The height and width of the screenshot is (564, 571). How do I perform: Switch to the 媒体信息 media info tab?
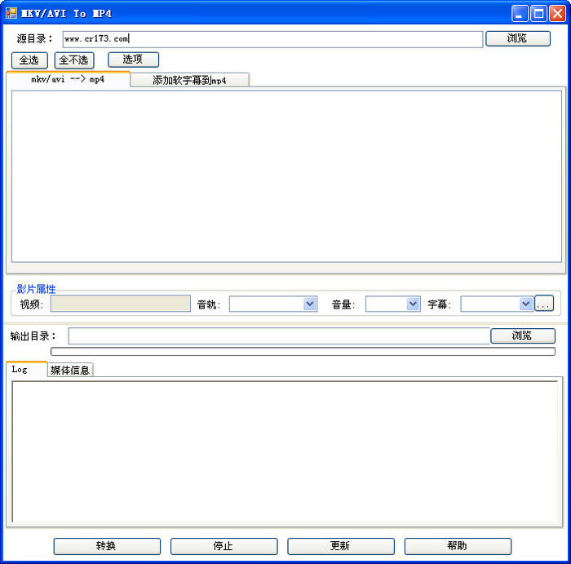70,370
